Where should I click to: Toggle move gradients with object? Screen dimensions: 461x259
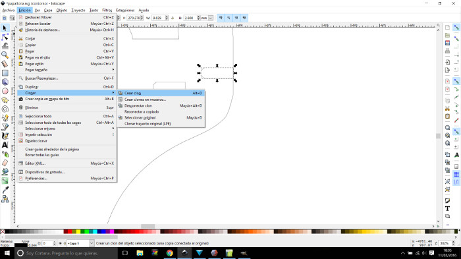point(236,18)
